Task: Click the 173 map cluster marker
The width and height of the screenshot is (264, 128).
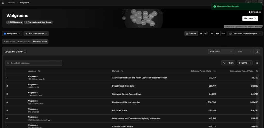Action: click(145, 13)
